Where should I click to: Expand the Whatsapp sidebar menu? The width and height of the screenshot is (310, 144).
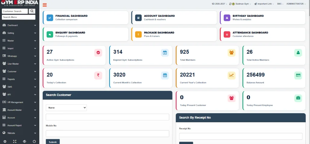pyautogui.click(x=20, y=56)
